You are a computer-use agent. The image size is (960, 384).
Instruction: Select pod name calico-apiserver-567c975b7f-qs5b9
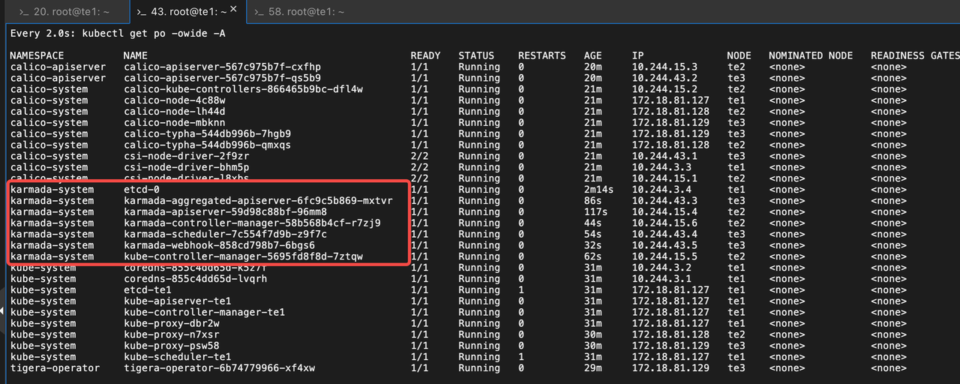222,78
